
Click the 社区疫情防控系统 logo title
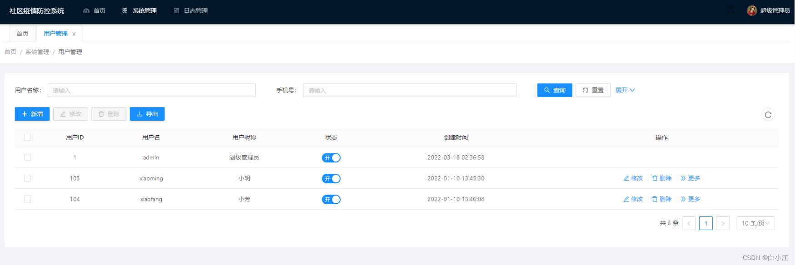pyautogui.click(x=37, y=11)
